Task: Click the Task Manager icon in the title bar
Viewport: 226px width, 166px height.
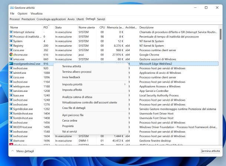Action: pos(12,8)
